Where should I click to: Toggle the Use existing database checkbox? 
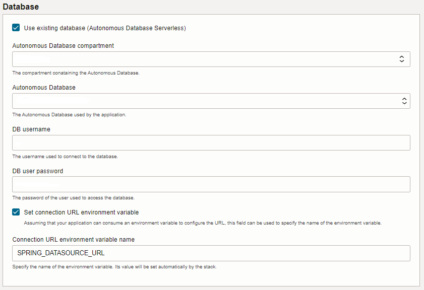coord(16,28)
